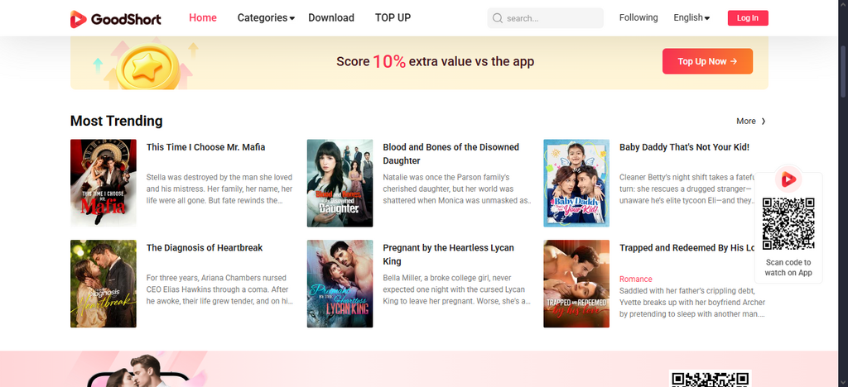Click the red play icon above QR code
Screen dimensions: 848x387
788,179
